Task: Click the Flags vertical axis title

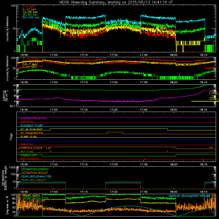Action: (11, 137)
